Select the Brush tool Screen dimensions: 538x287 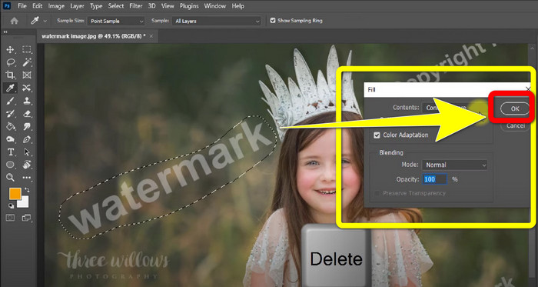[10, 101]
